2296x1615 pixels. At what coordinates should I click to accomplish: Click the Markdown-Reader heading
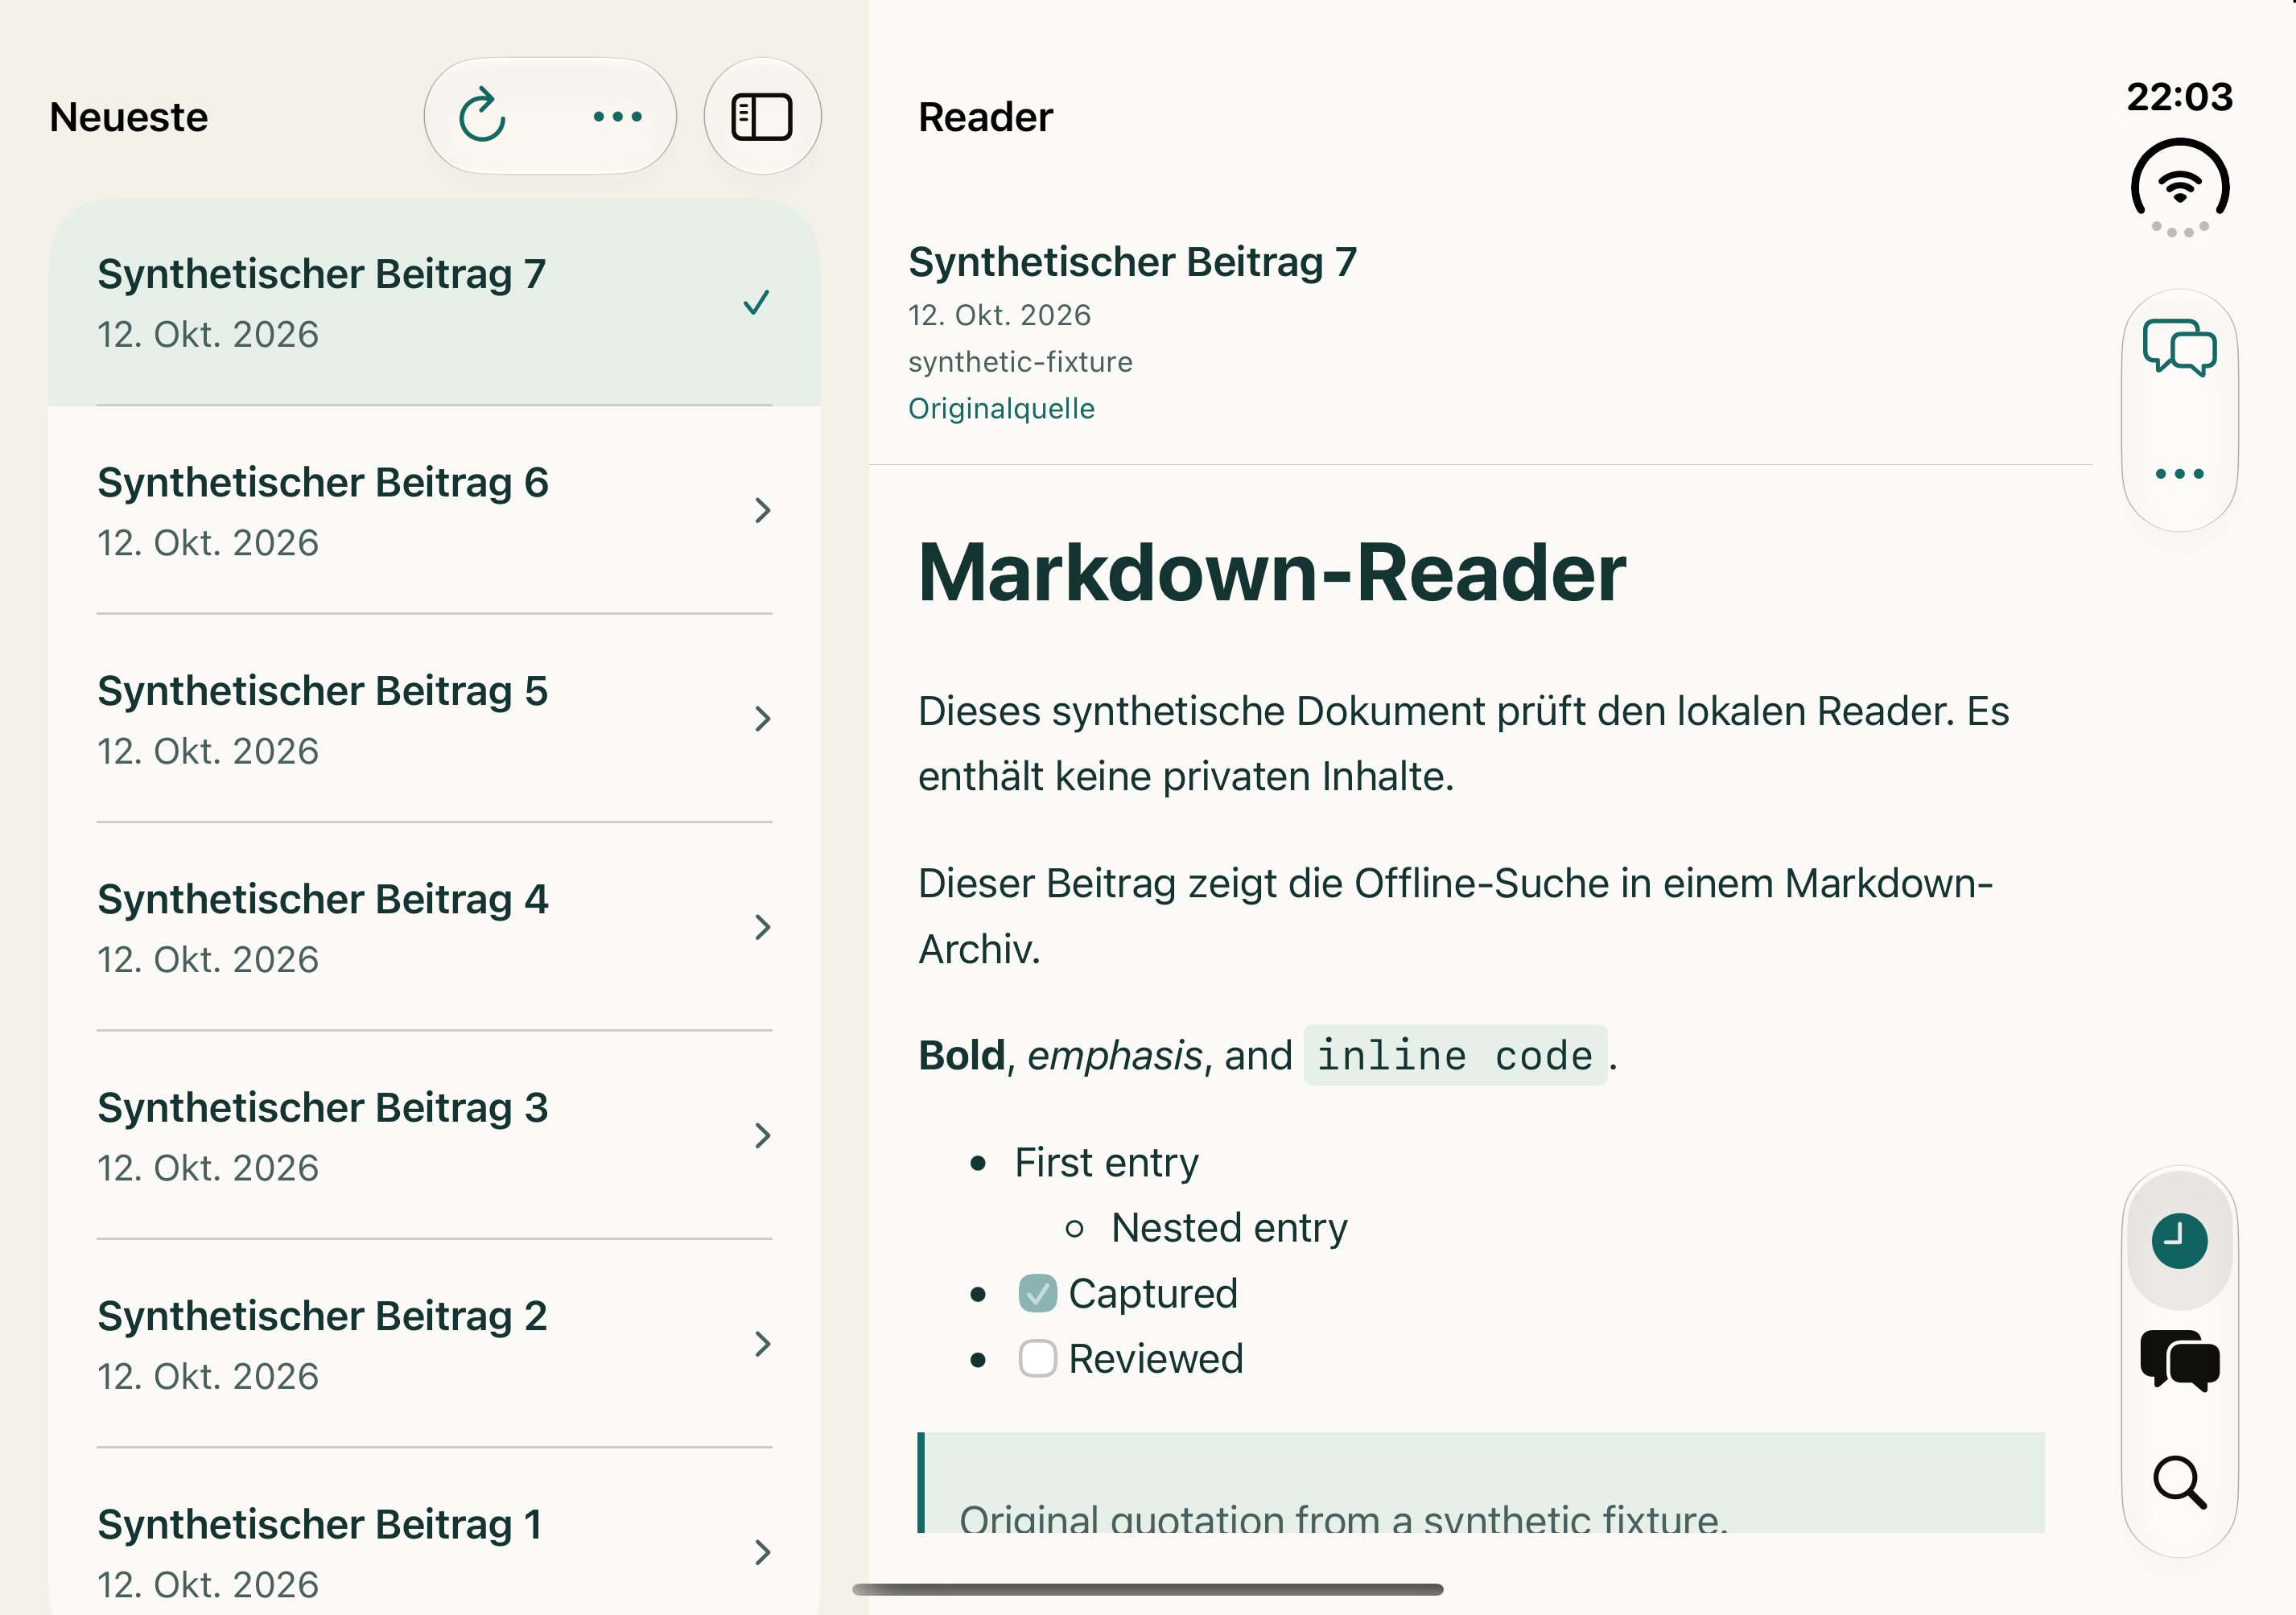tap(1272, 573)
